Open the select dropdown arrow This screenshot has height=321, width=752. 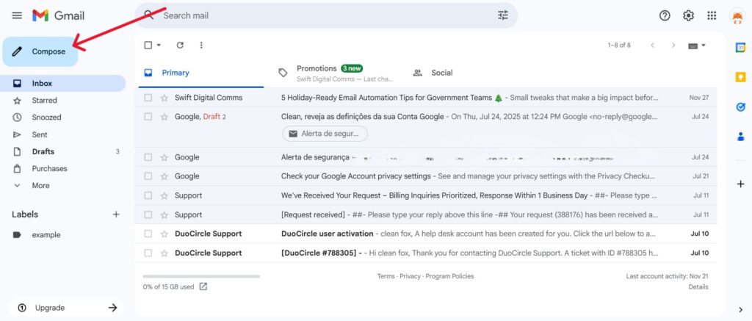[159, 45]
